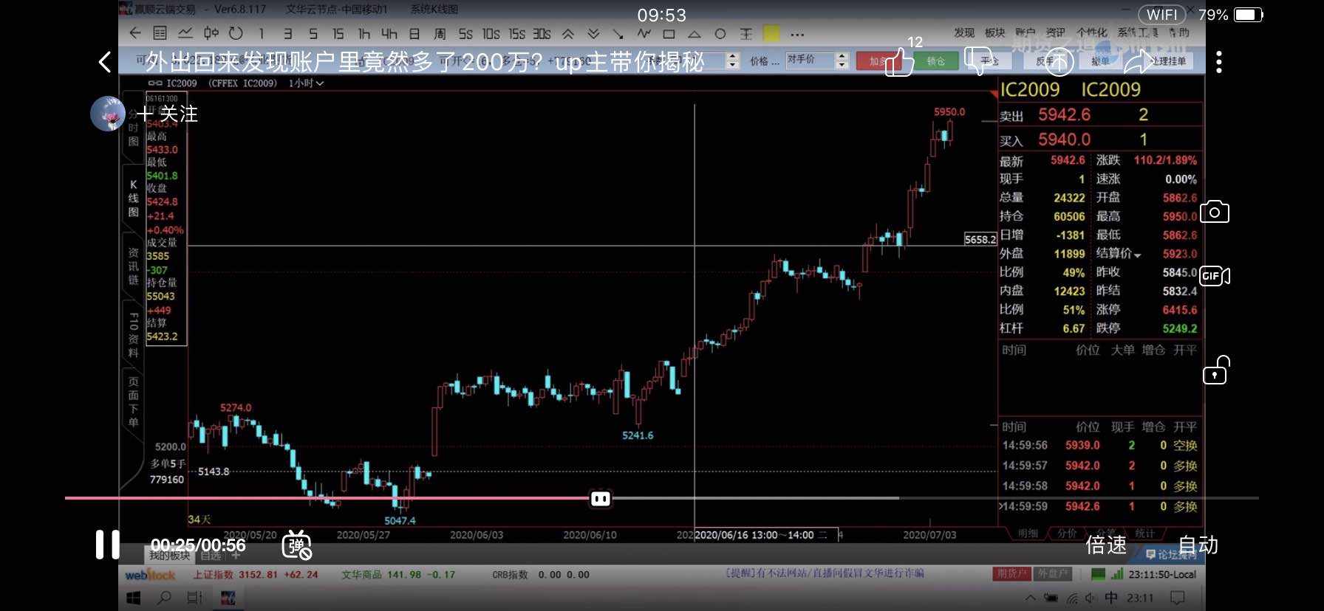
Task: Open video quality 自动 selector
Action: pyautogui.click(x=1198, y=545)
